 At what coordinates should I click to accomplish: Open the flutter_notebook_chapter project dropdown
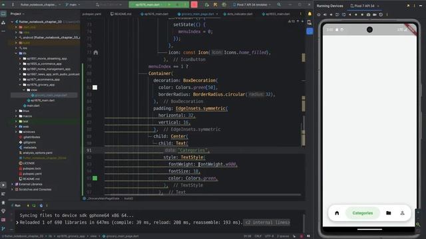click(x=41, y=5)
